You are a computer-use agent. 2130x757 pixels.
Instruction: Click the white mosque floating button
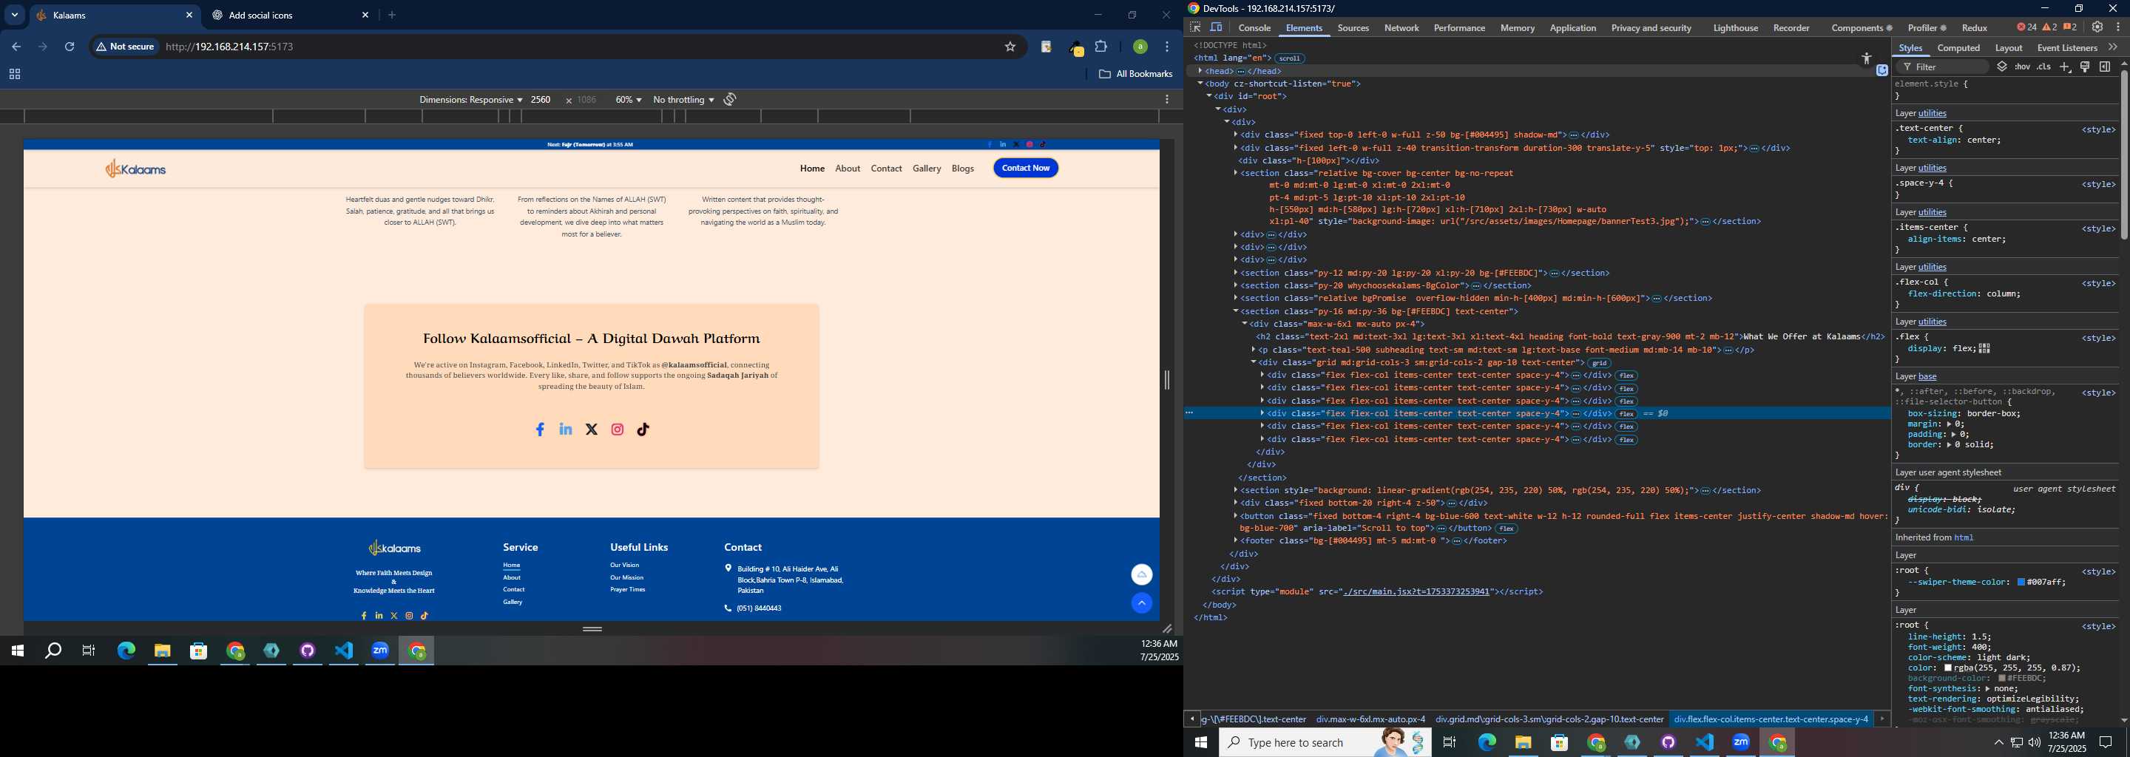pyautogui.click(x=1142, y=574)
